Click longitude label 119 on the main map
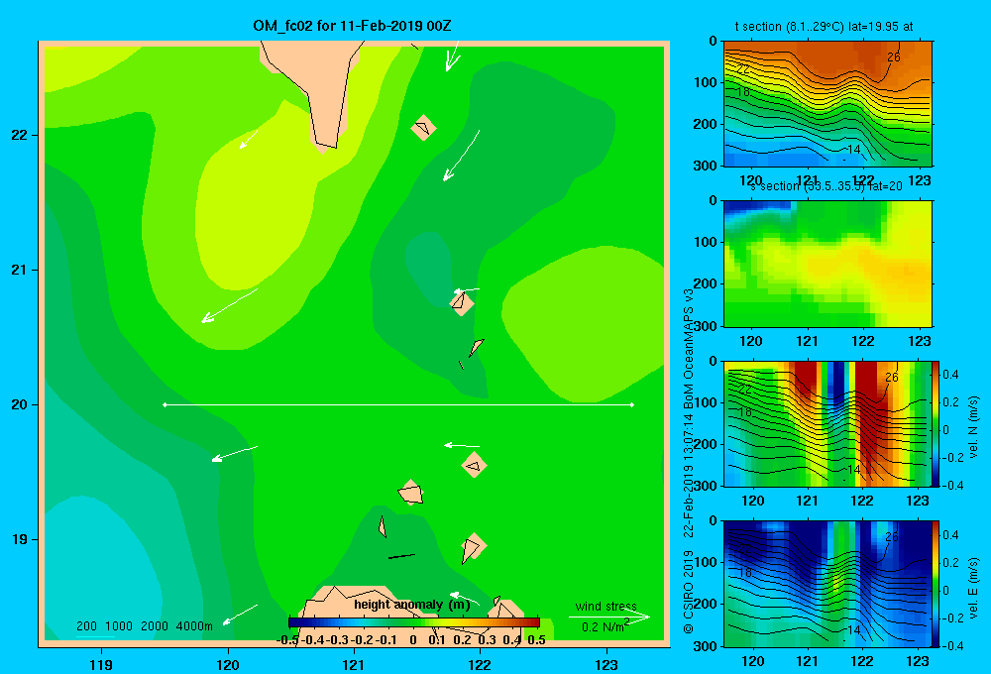Viewport: 991px width, 674px height. (102, 664)
